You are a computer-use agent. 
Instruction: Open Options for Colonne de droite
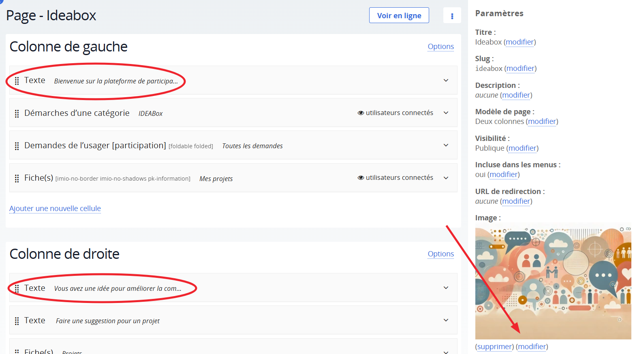click(x=440, y=254)
